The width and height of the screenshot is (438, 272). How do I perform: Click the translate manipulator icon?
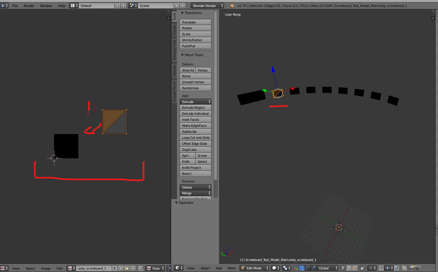click(x=302, y=268)
